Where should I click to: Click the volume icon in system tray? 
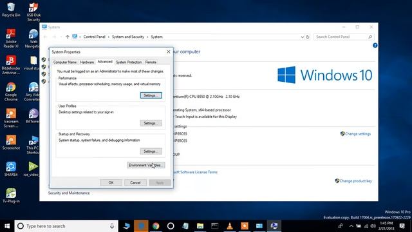coord(373,226)
